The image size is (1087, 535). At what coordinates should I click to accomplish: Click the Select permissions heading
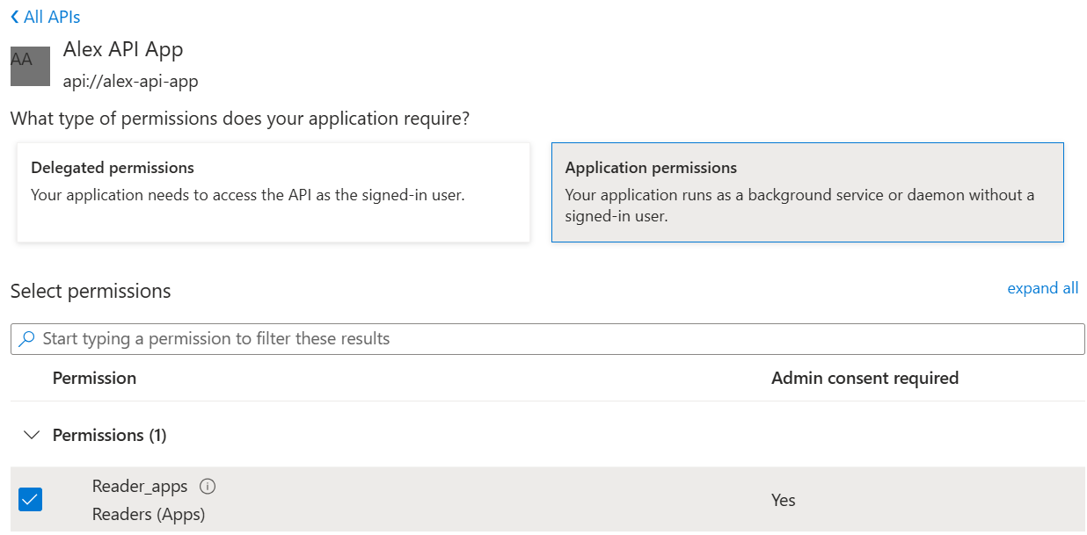tap(91, 291)
